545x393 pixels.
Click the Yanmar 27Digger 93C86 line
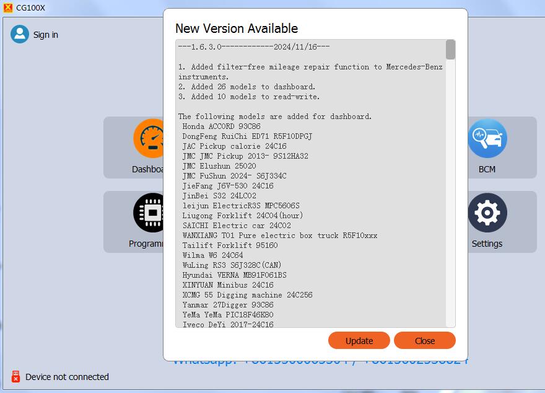coord(228,304)
